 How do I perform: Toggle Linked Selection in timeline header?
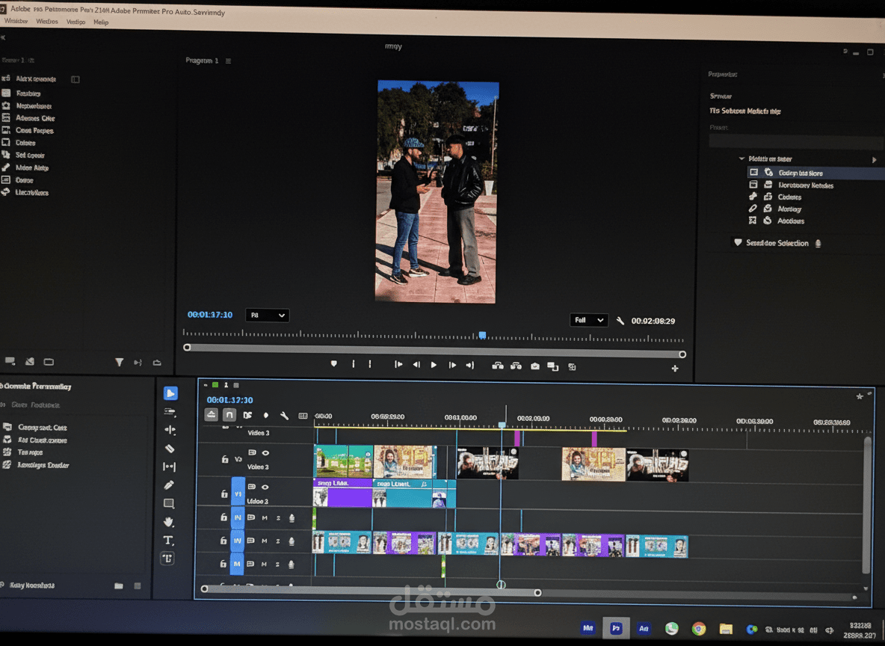coord(247,415)
